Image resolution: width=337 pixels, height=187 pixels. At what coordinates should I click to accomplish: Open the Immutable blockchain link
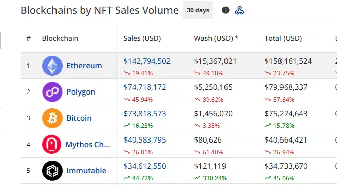[x=86, y=171]
